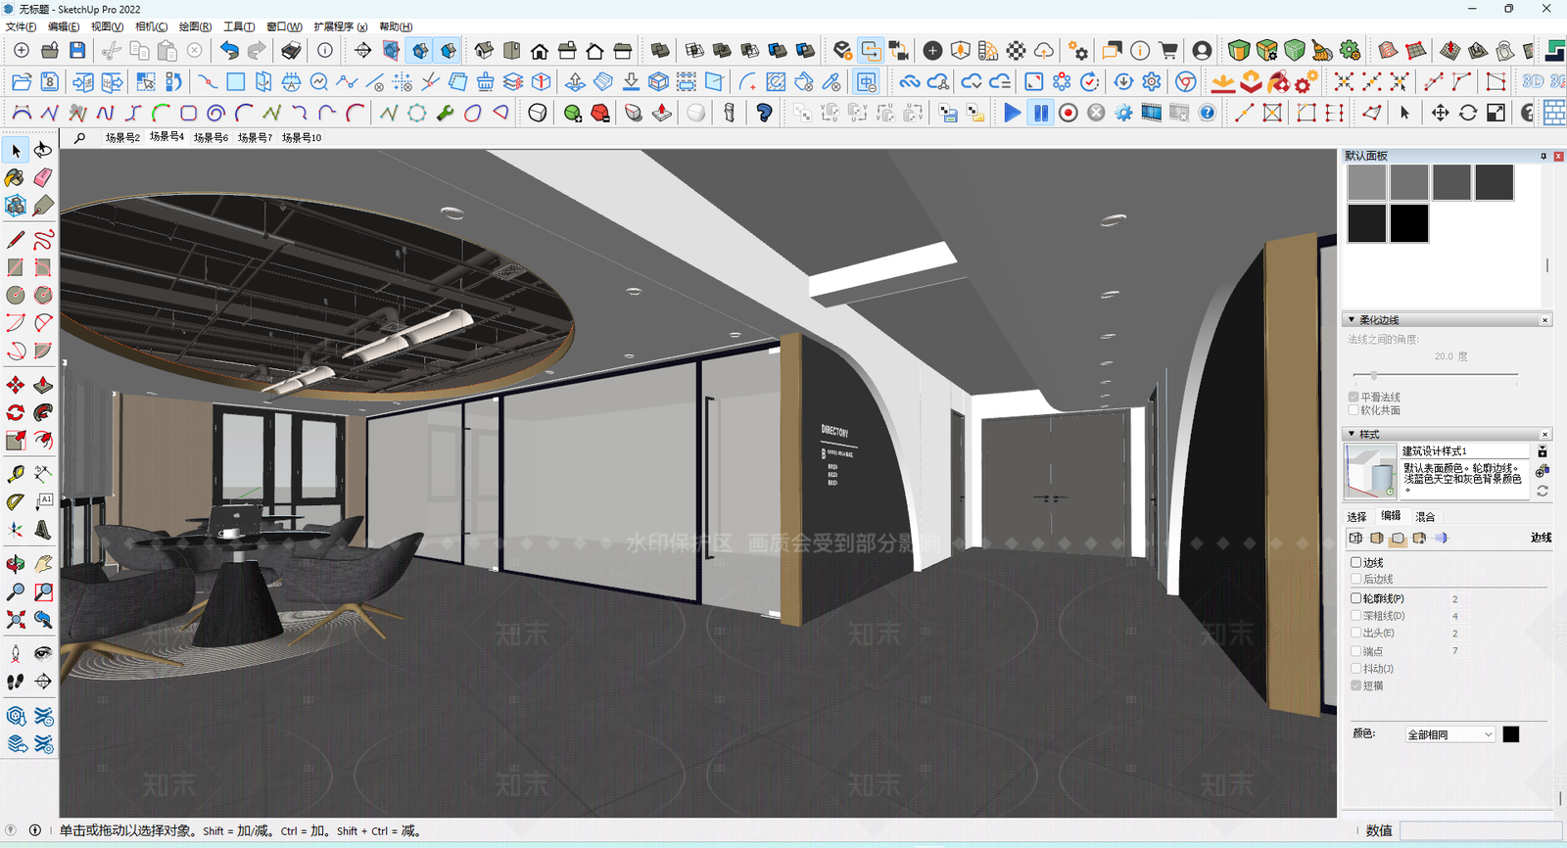Switch to the Home standard view icon
Screen dimensions: 1567x848
540,50
